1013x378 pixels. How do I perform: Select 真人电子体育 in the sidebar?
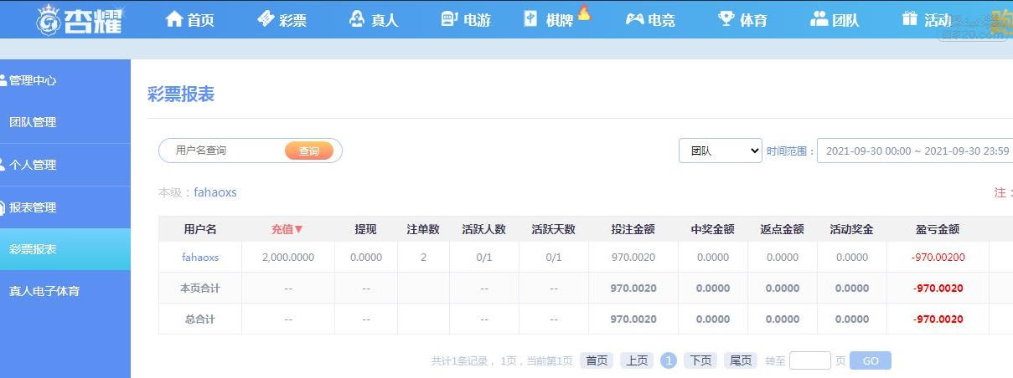click(x=65, y=291)
